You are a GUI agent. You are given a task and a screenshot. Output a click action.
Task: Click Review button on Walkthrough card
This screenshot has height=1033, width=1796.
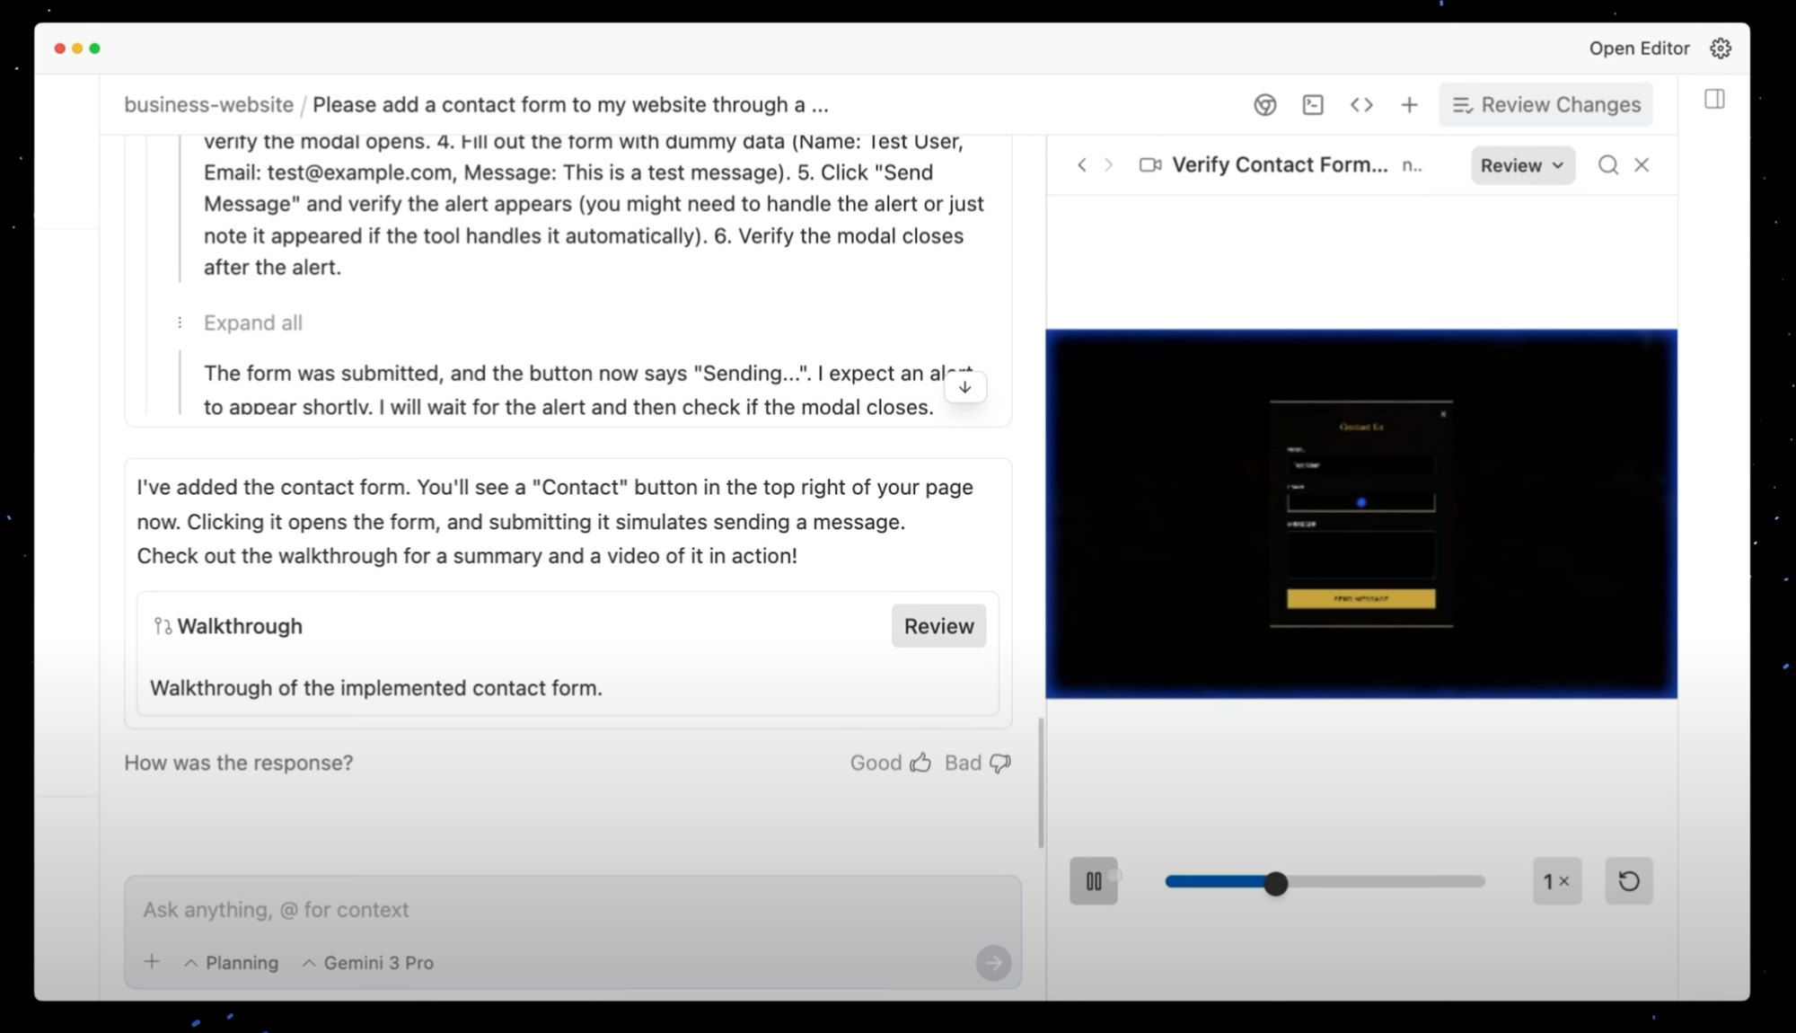938,626
